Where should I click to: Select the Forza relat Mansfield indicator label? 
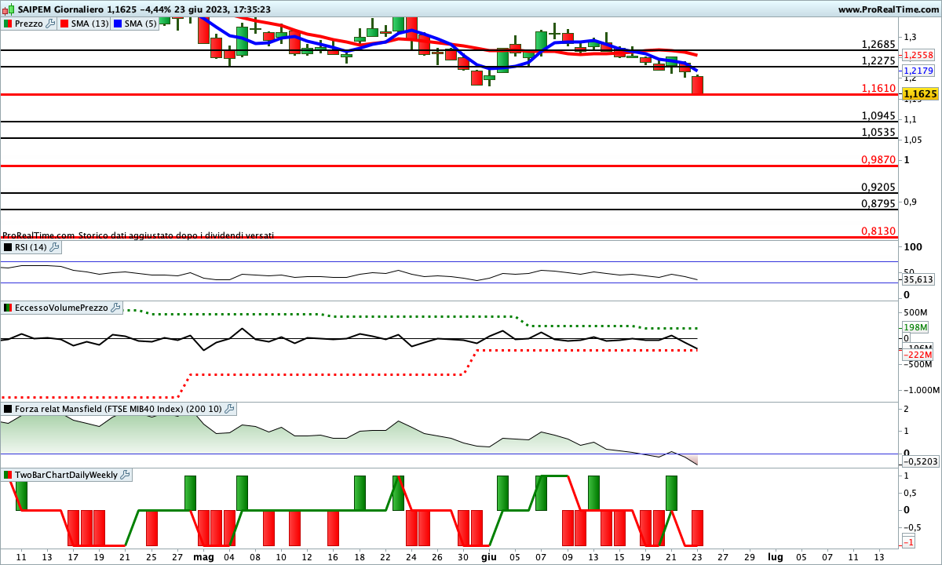pyautogui.click(x=119, y=409)
